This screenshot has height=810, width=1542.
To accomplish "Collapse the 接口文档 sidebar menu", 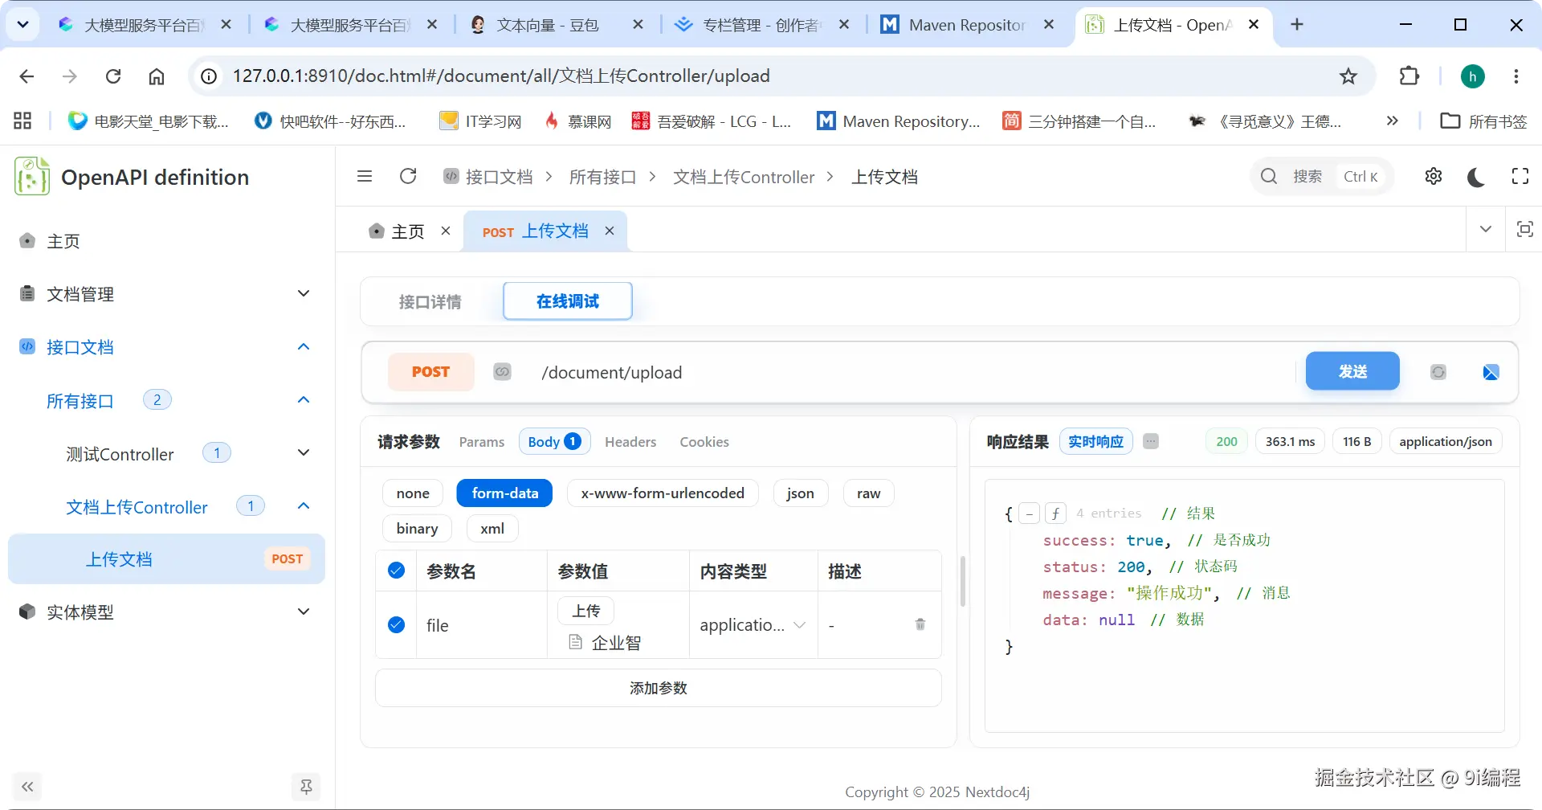I will coord(165,347).
